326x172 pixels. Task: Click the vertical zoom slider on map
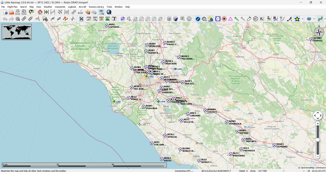click(x=318, y=140)
